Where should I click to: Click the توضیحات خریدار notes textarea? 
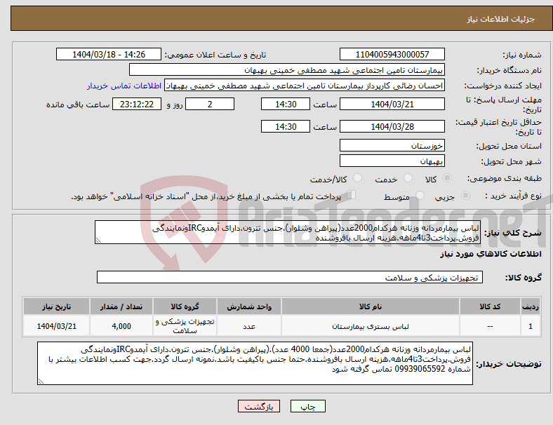click(255, 363)
